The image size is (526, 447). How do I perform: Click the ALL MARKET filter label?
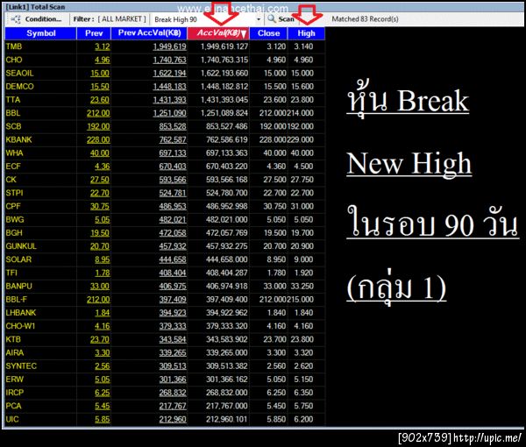click(122, 19)
